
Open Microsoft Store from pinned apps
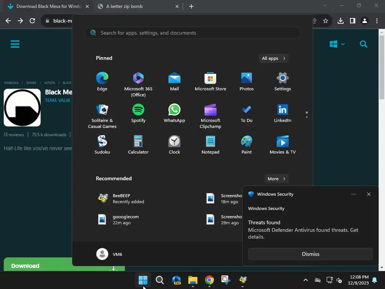[x=211, y=82]
